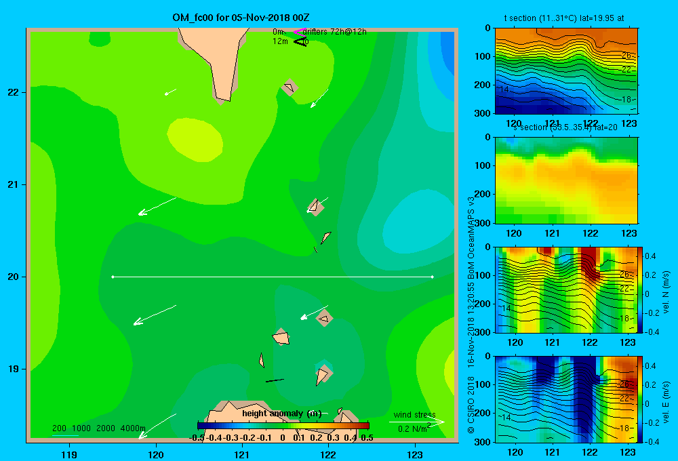Click the '0.2 N/m2' wind stress value

tap(414, 428)
